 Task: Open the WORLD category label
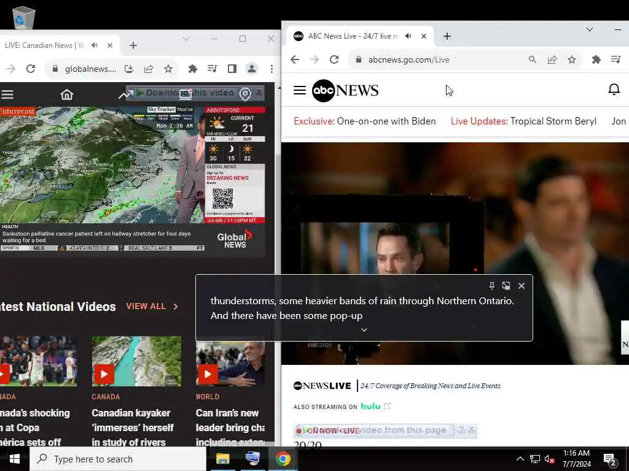tap(208, 397)
